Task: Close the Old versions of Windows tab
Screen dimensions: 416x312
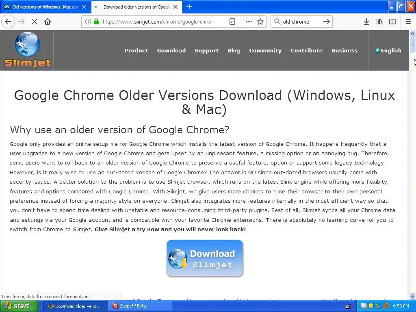Action: coord(84,7)
